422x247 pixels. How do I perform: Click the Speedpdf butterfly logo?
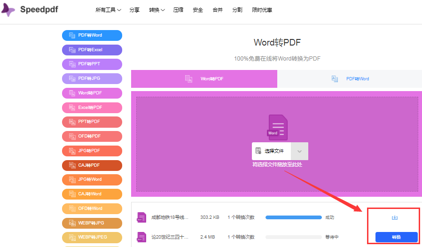[8, 10]
